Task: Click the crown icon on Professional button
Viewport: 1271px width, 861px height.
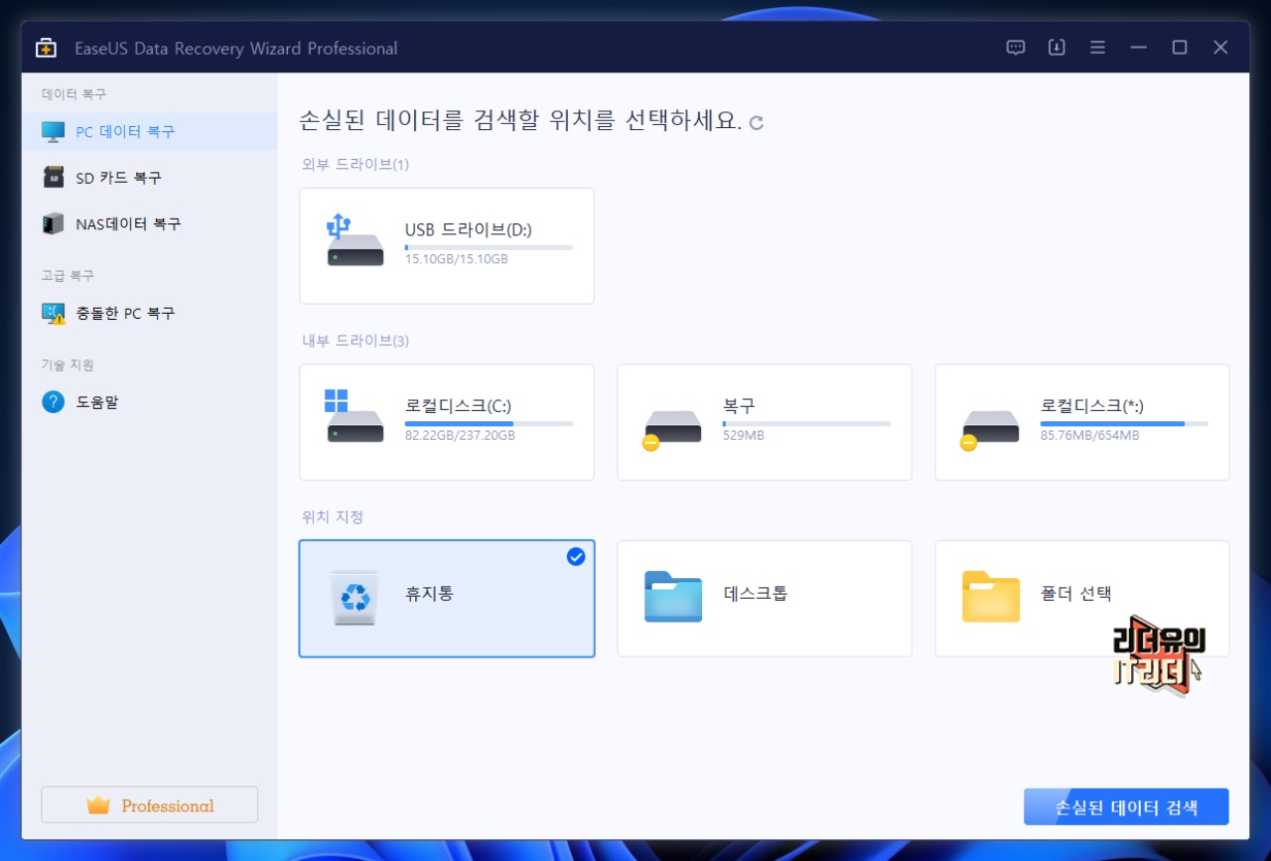Action: tap(98, 805)
